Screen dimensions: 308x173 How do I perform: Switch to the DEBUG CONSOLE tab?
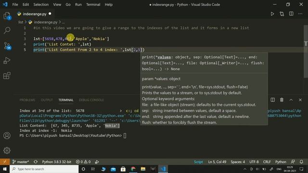(91, 100)
